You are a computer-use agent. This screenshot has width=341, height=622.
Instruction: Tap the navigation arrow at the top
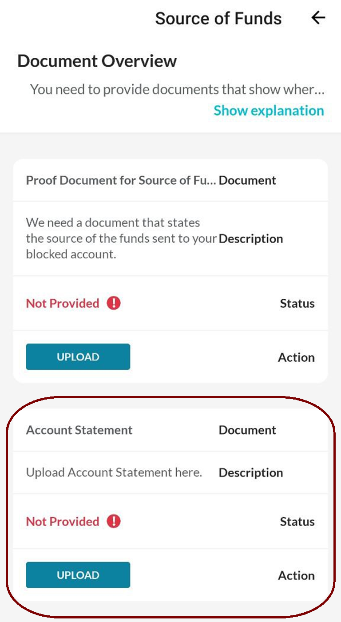click(x=318, y=18)
